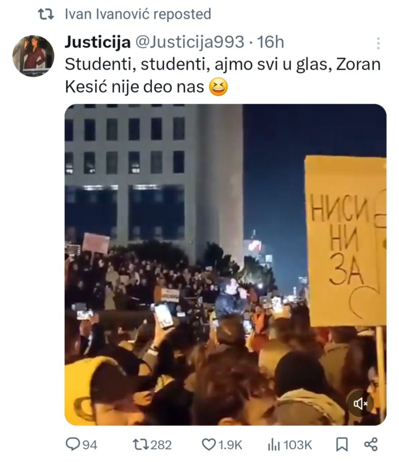Open the three-dot more options menu

pyautogui.click(x=378, y=43)
